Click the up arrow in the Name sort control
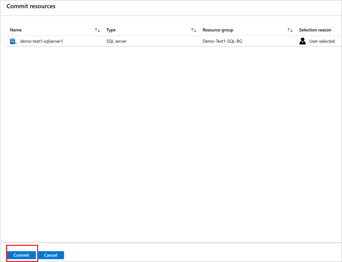Image resolution: width=342 pixels, height=262 pixels. click(x=97, y=30)
